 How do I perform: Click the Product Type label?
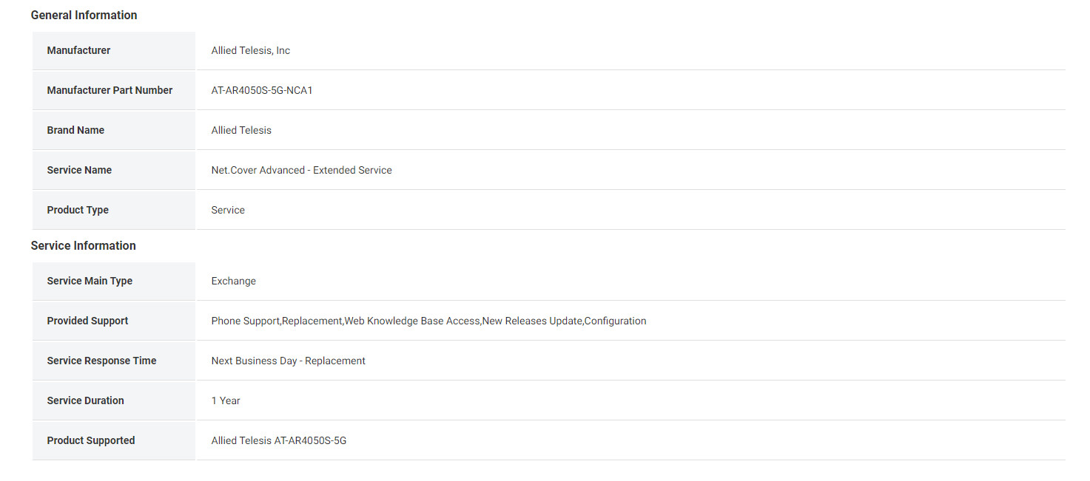coord(78,210)
